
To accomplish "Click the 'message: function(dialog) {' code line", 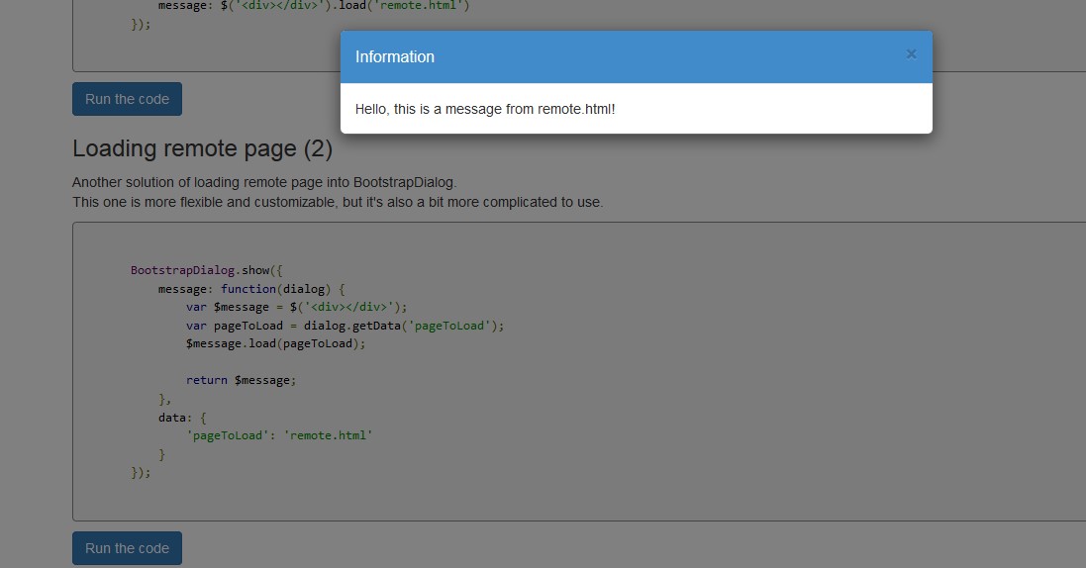I will [x=250, y=289].
